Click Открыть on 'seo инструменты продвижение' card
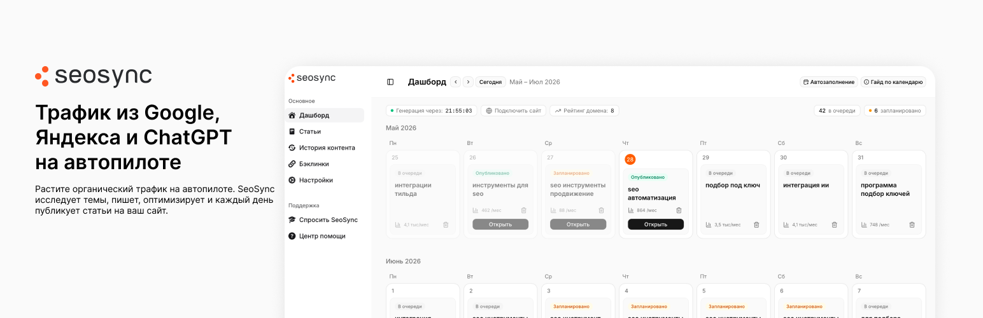The width and height of the screenshot is (983, 318). (x=578, y=225)
